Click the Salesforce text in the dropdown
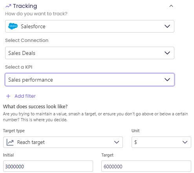Image resolution: width=194 pixels, height=173 pixels. coord(33,26)
